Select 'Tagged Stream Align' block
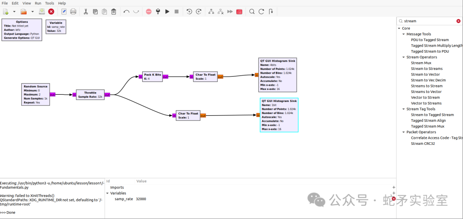 pyautogui.click(x=428, y=120)
